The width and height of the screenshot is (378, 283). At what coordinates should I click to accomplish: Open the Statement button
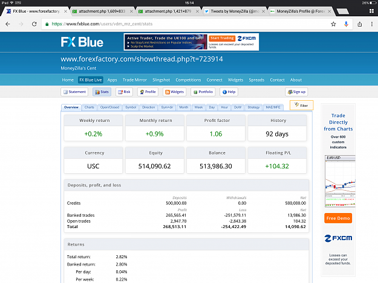point(74,92)
